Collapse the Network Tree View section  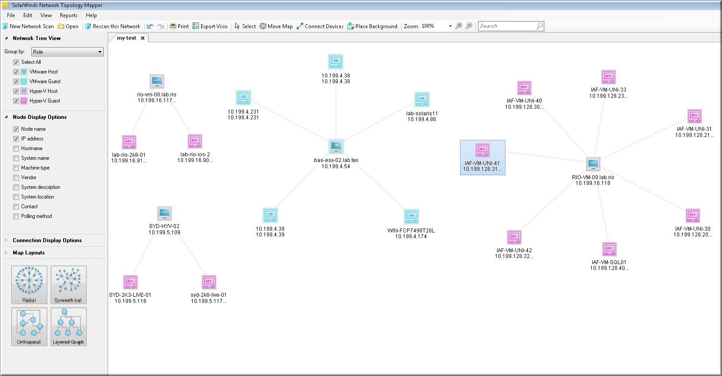pos(6,38)
